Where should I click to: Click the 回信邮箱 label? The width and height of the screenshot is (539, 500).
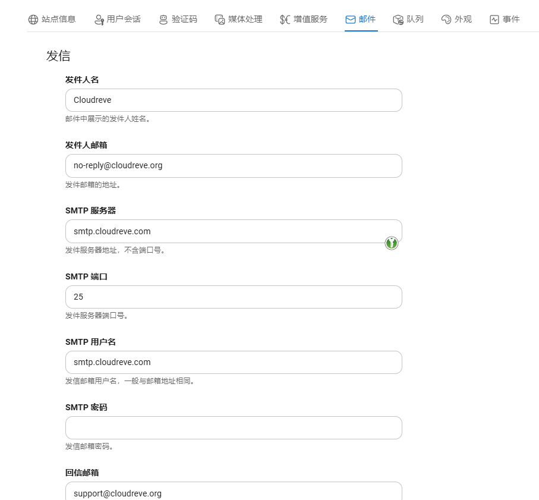coord(82,473)
